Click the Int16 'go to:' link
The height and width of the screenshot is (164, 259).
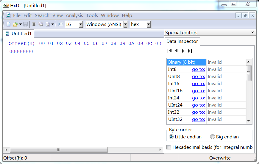click(x=198, y=84)
